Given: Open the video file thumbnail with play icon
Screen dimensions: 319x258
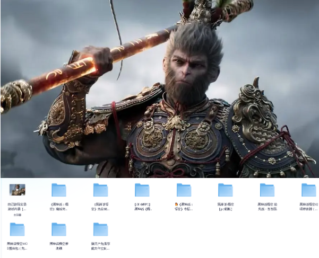Looking at the screenshot, I should (18, 190).
